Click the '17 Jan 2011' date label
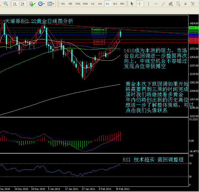 click(x=72, y=189)
